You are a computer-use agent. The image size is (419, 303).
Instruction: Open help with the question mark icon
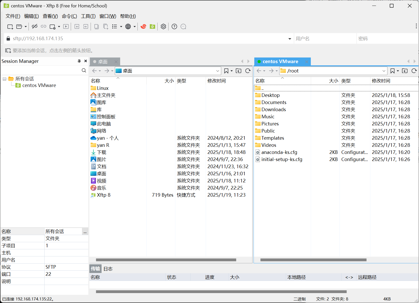pos(174,26)
